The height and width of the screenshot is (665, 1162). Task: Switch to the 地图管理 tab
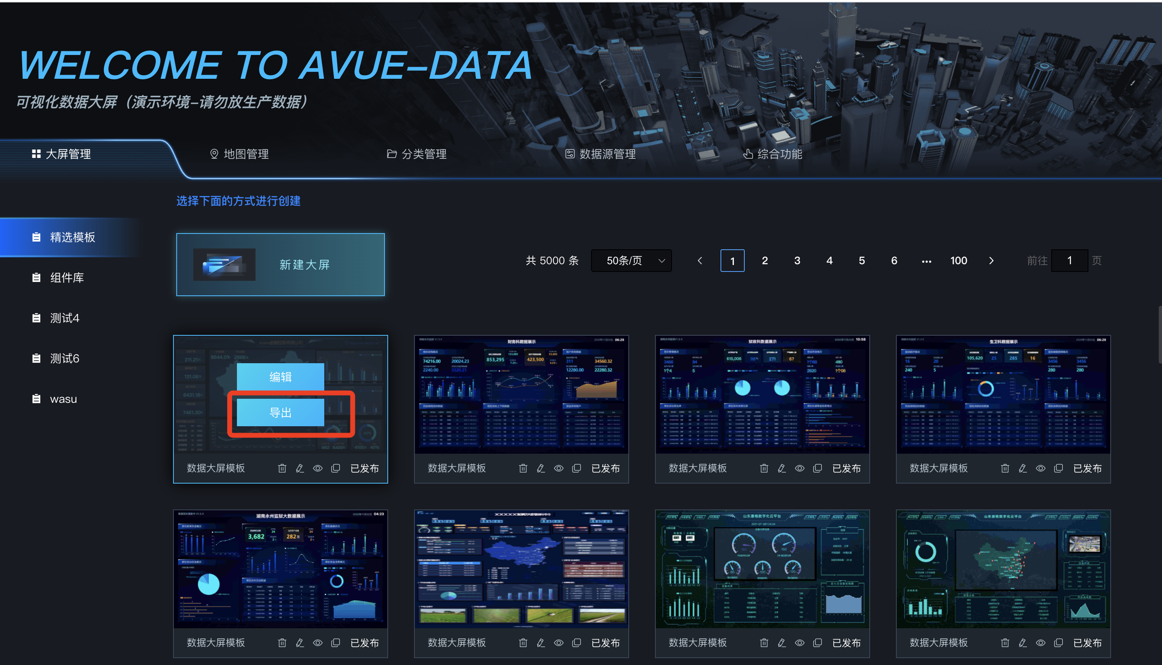tap(239, 154)
